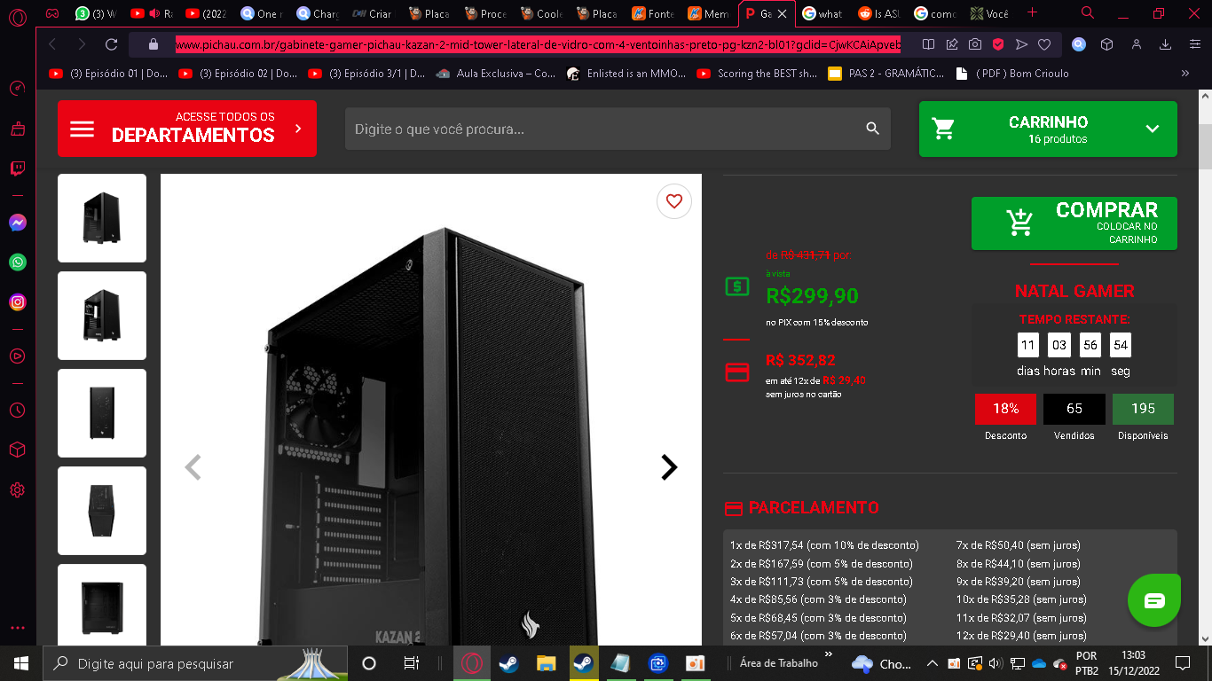
Task: Expand the Área de Trabalho toolbar chevron
Action: coord(829,654)
